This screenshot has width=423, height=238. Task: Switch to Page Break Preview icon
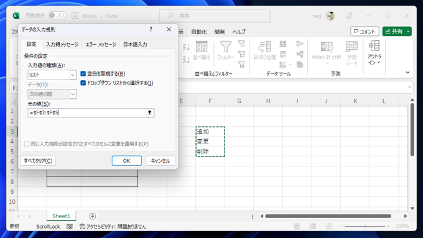329,226
